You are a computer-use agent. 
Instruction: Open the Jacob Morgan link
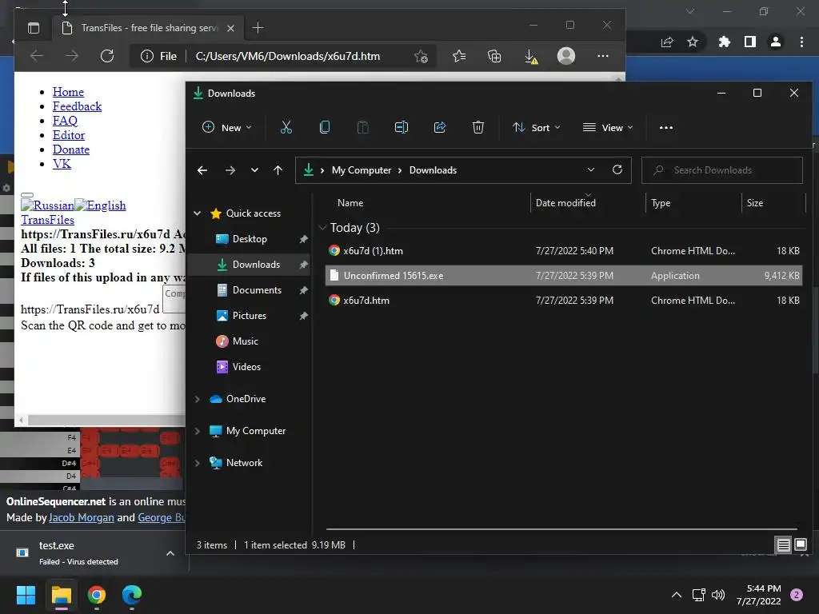pyautogui.click(x=81, y=517)
